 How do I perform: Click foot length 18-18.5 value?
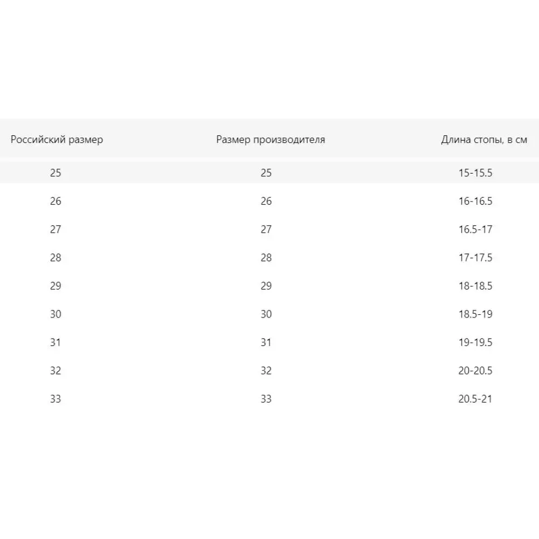[x=476, y=286]
